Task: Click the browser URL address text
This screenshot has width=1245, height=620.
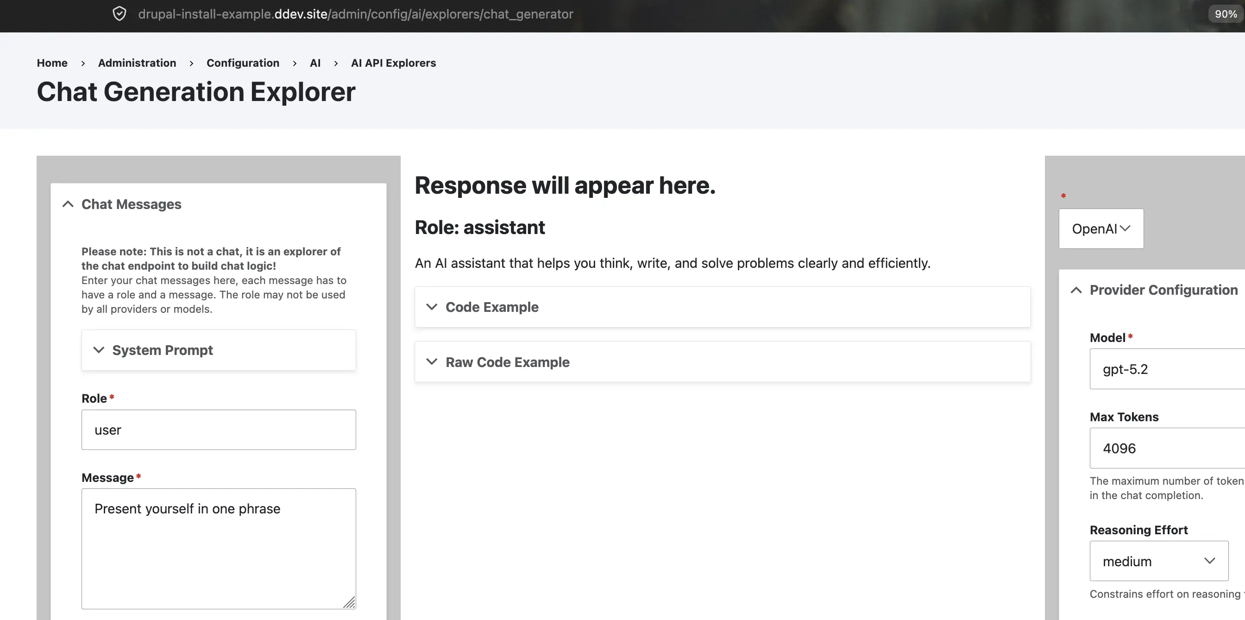Action: (355, 14)
